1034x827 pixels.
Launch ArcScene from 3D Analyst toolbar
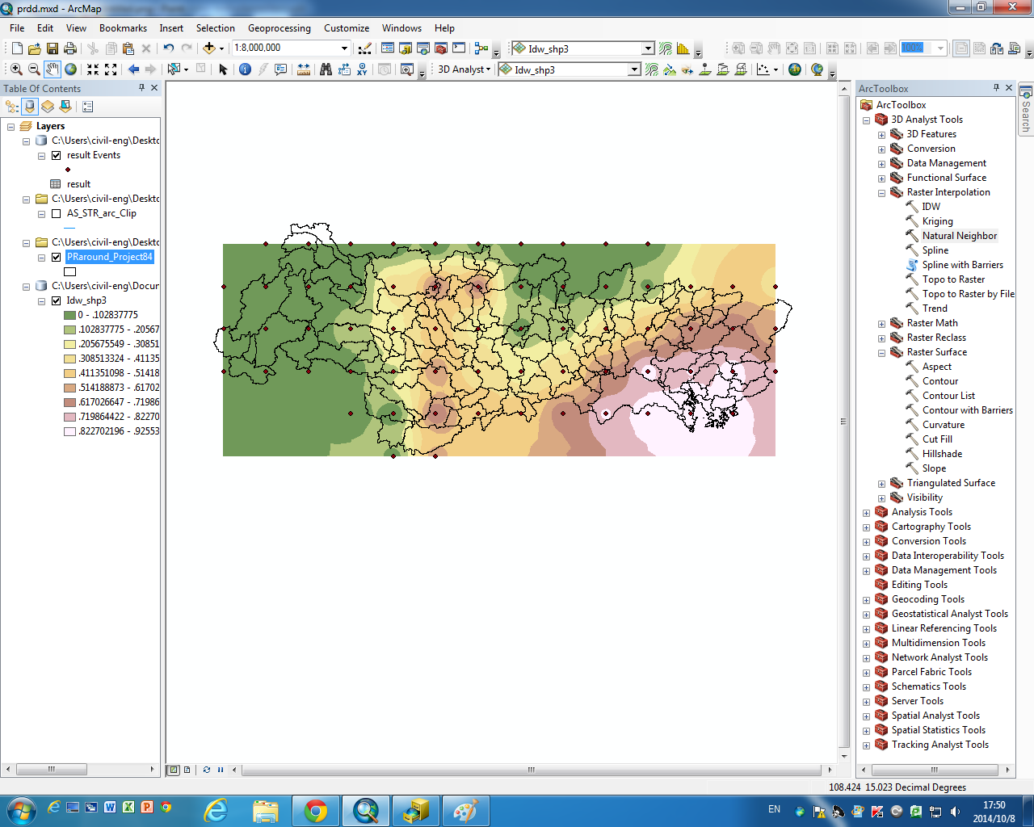pos(795,69)
